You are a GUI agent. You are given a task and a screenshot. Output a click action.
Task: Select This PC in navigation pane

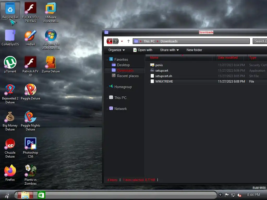120,98
